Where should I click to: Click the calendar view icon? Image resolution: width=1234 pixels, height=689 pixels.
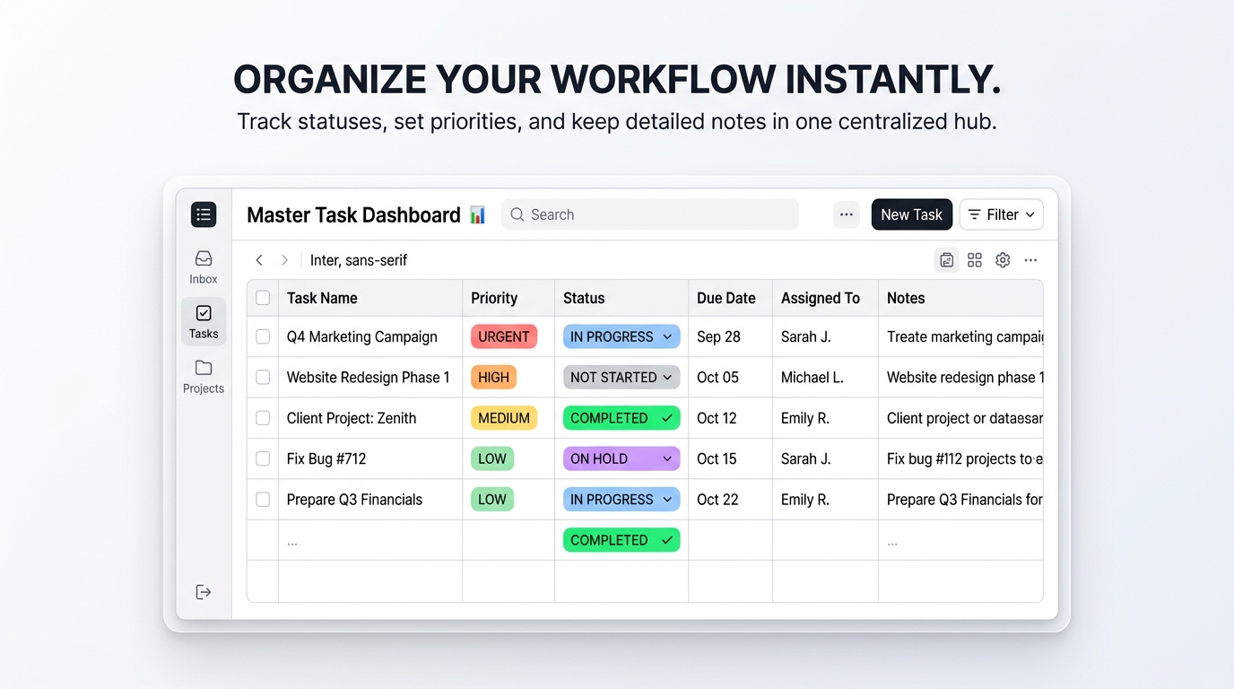click(x=946, y=260)
